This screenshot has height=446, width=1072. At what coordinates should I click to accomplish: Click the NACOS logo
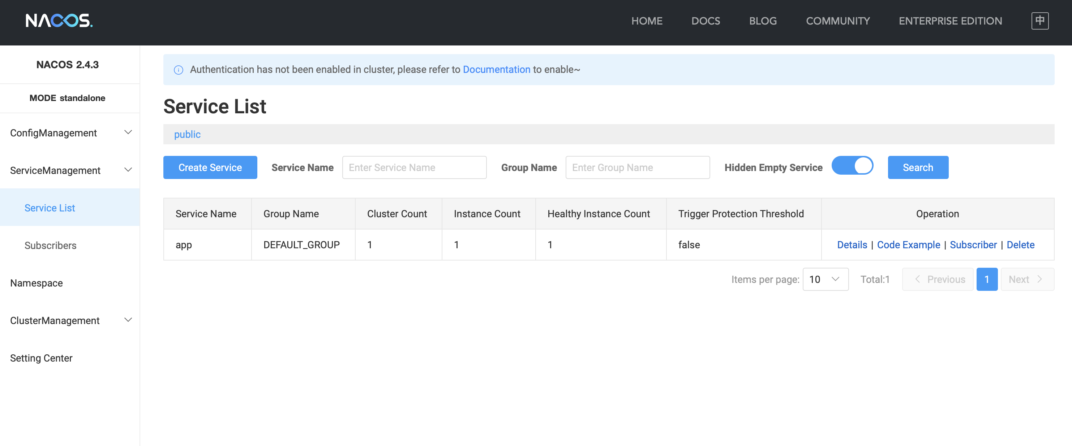tap(59, 20)
